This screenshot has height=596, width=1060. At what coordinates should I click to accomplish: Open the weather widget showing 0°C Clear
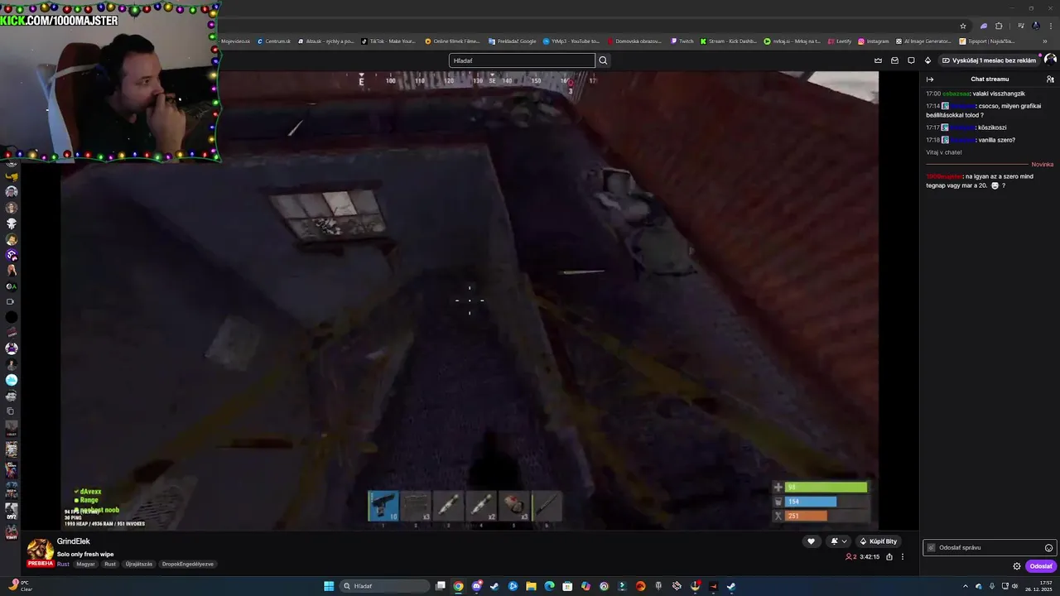(x=20, y=585)
